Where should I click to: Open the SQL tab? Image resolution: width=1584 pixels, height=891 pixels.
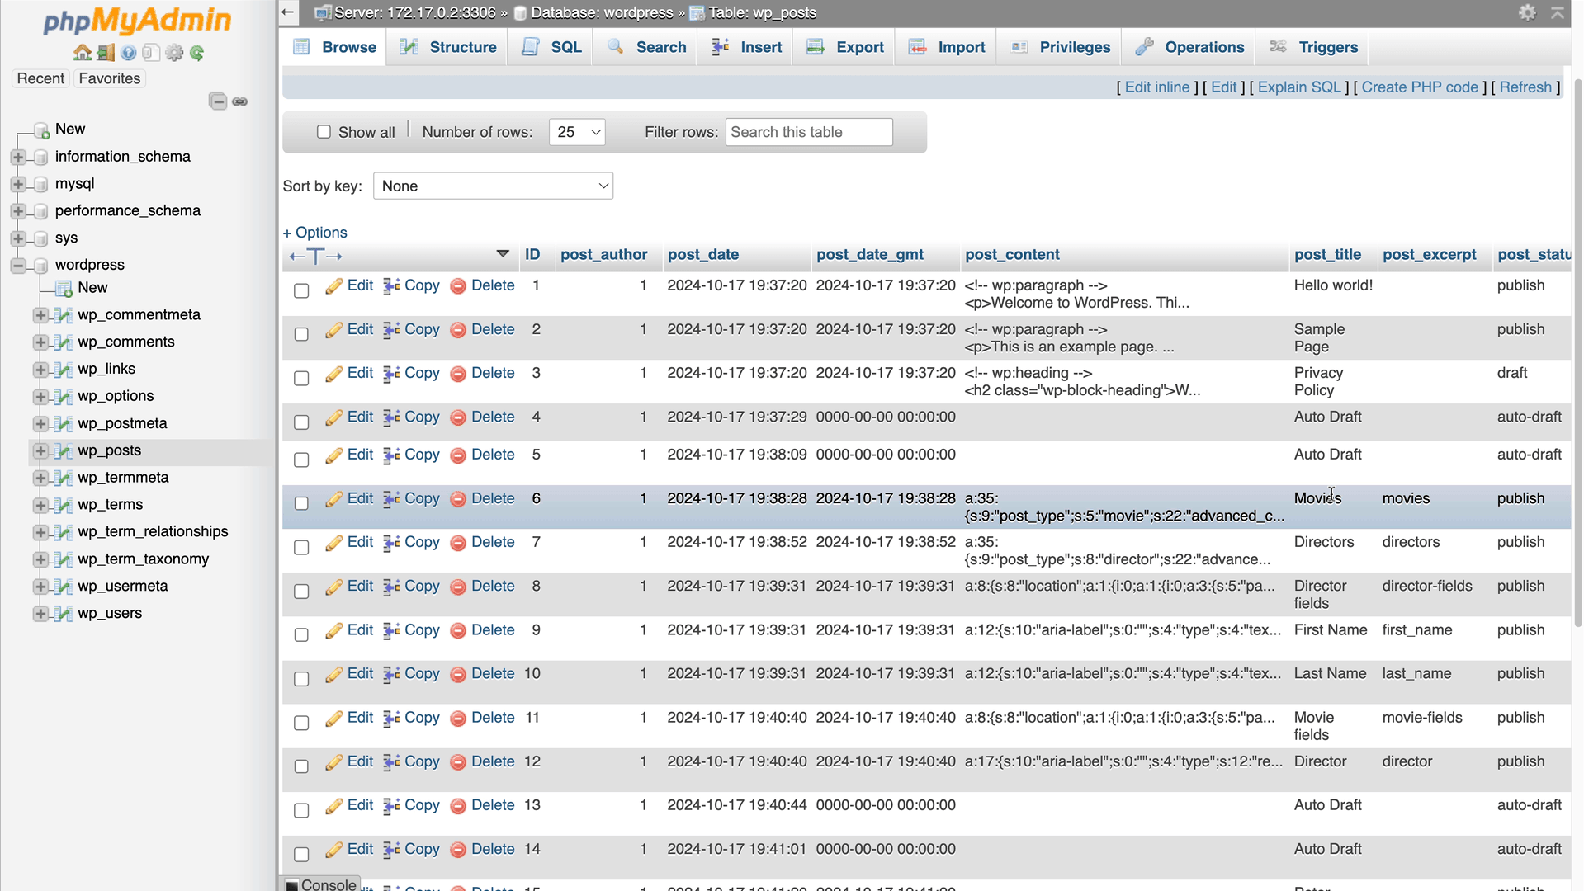551,47
